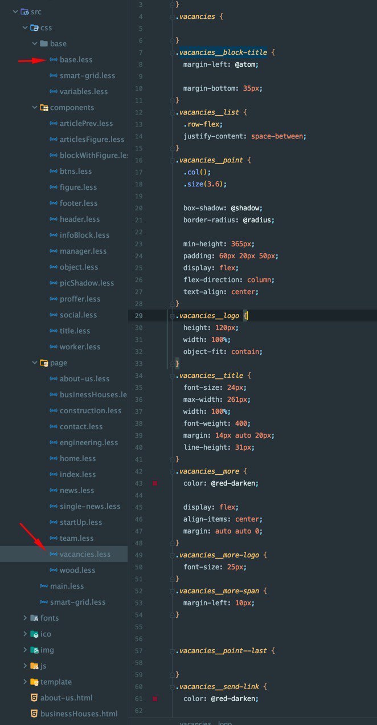The width and height of the screenshot is (377, 725).
Task: Open about-us.less file
Action: 84,378
